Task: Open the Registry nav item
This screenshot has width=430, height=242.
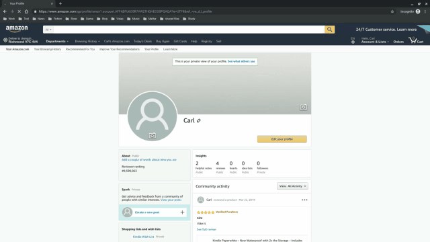Action: (206, 42)
